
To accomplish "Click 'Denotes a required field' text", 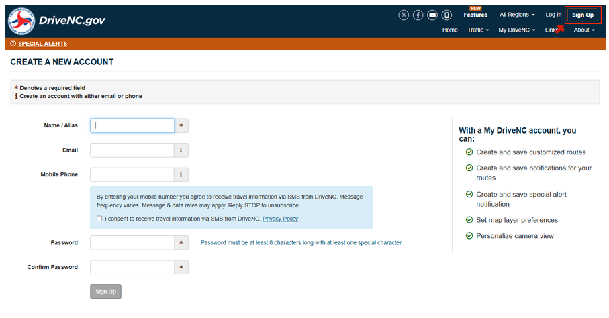I will [52, 88].
